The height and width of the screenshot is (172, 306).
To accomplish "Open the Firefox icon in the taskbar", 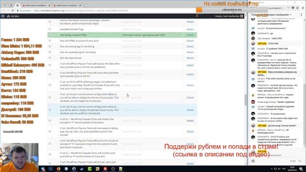I will point(58,169).
